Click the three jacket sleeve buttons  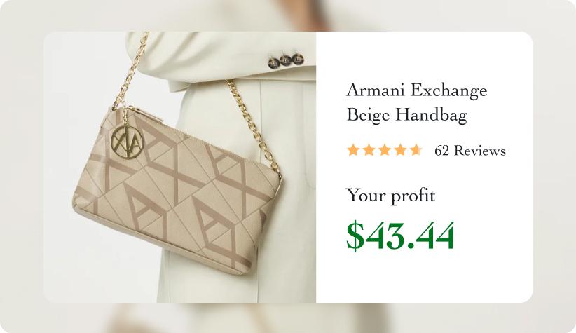[x=285, y=60]
